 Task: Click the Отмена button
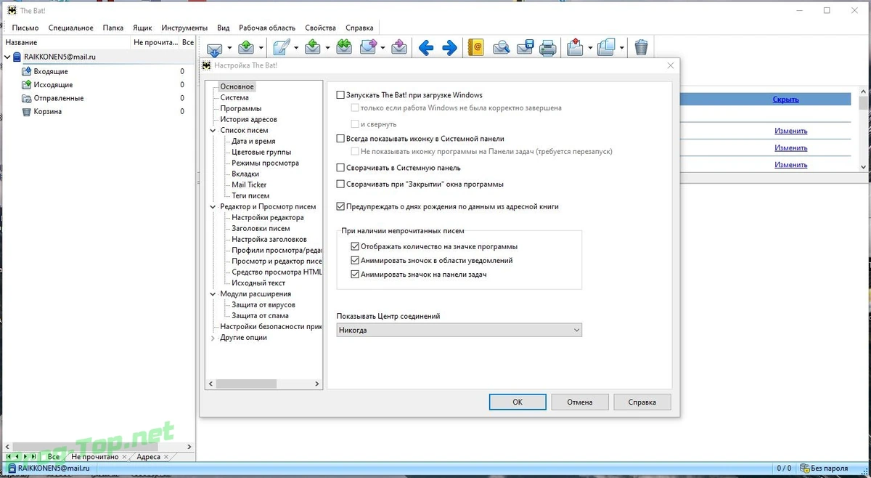tap(579, 402)
